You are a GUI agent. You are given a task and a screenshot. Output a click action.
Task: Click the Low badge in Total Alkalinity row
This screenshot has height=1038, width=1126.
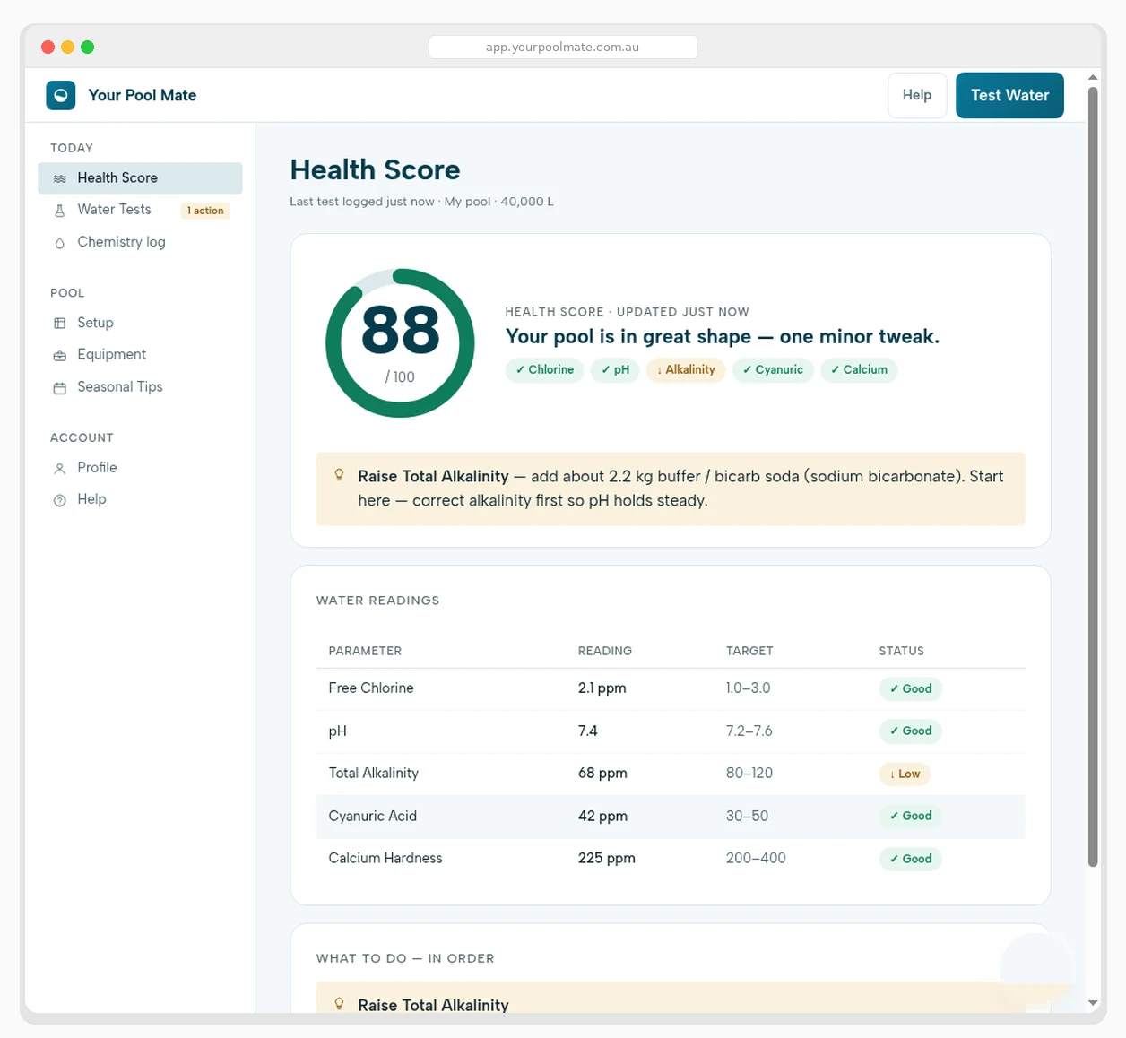coord(905,774)
